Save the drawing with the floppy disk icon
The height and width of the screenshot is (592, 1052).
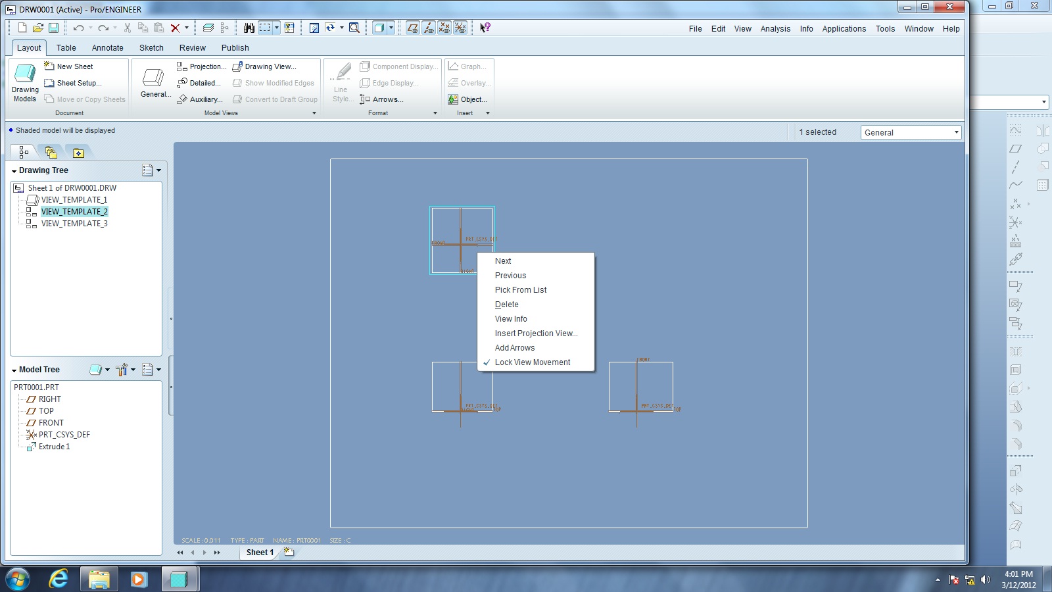coord(54,28)
